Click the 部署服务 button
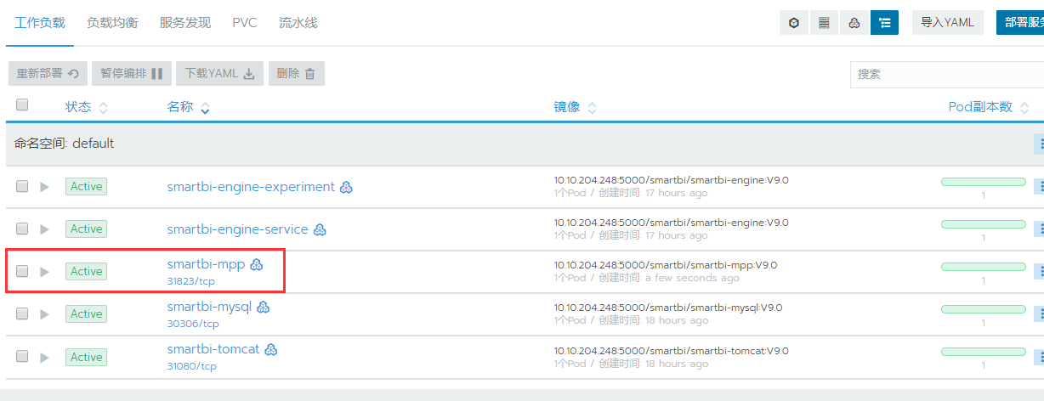 click(x=1020, y=23)
